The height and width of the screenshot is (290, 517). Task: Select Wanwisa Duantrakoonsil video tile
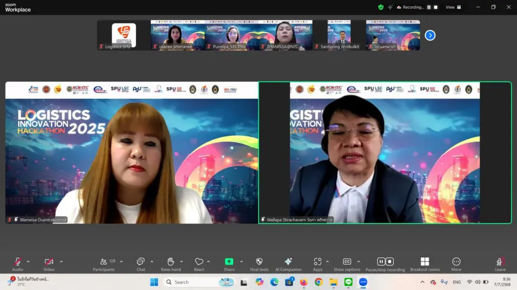132,153
